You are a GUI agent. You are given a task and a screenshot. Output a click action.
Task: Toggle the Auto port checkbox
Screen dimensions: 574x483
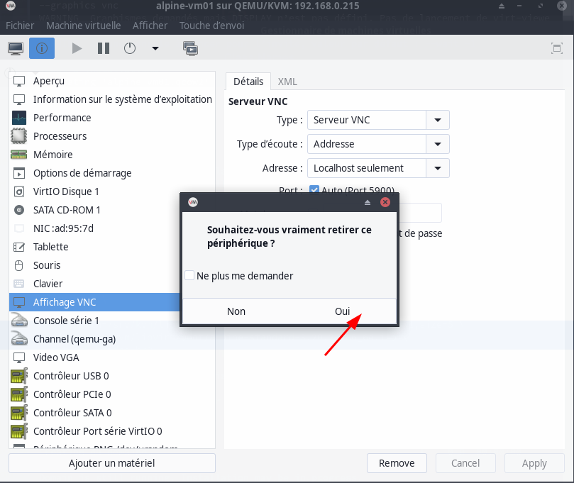click(x=314, y=190)
